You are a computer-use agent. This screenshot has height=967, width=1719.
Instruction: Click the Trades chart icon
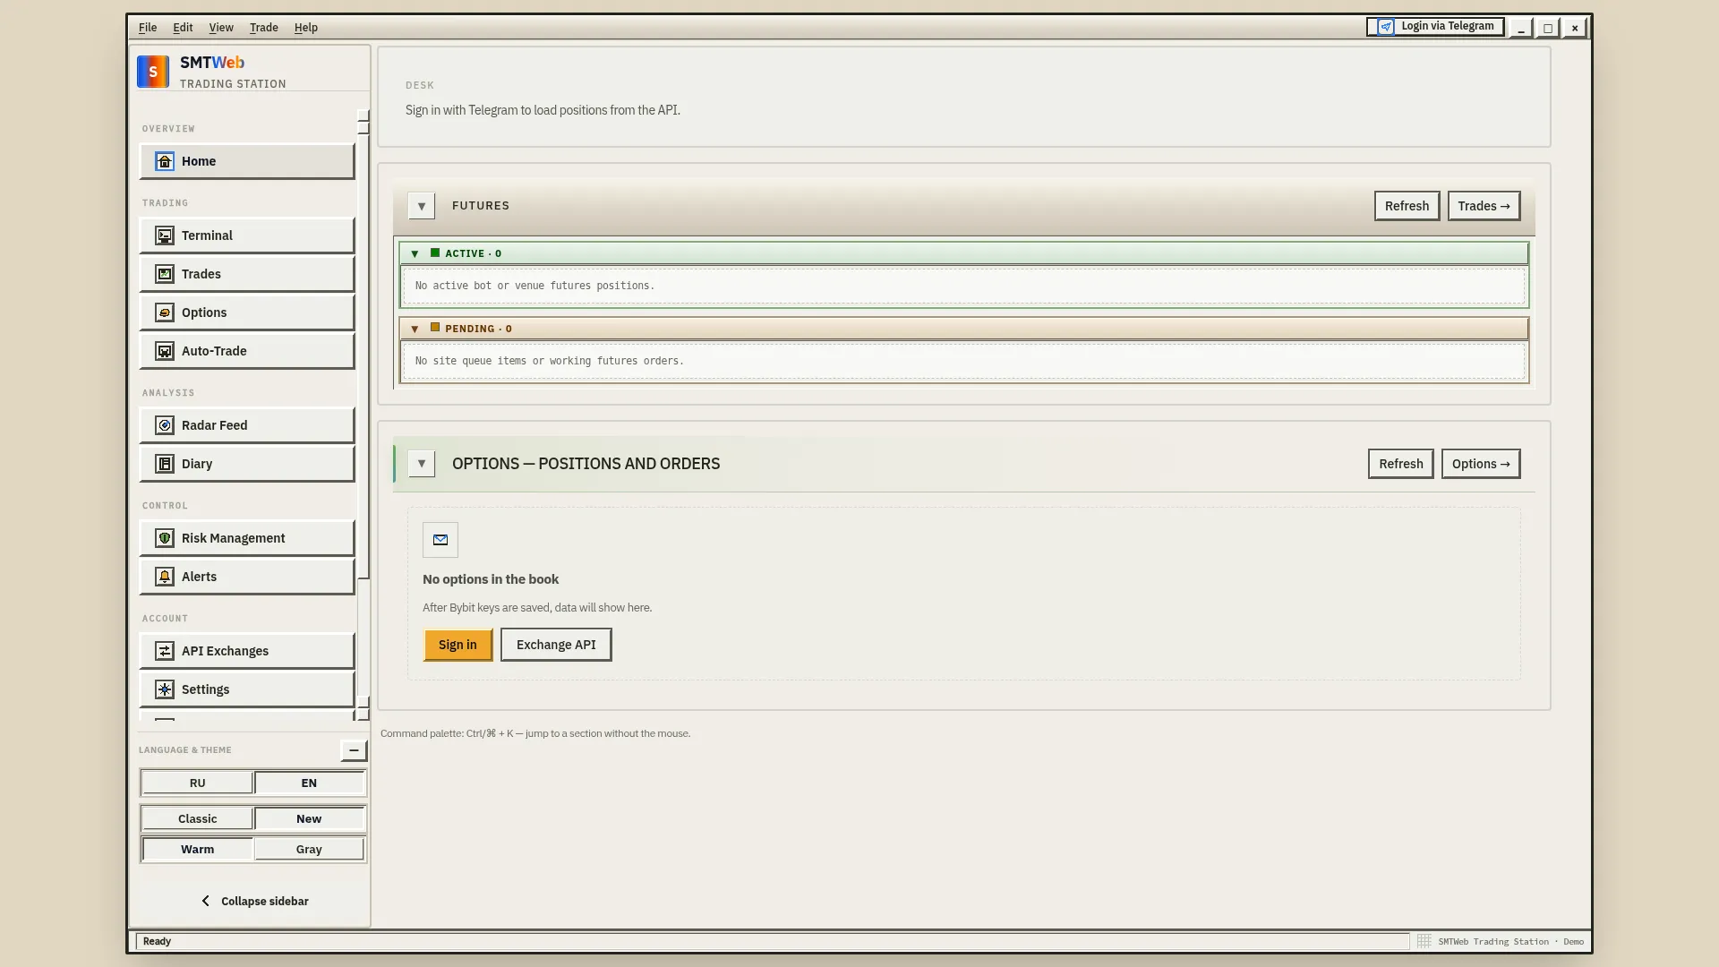(165, 274)
